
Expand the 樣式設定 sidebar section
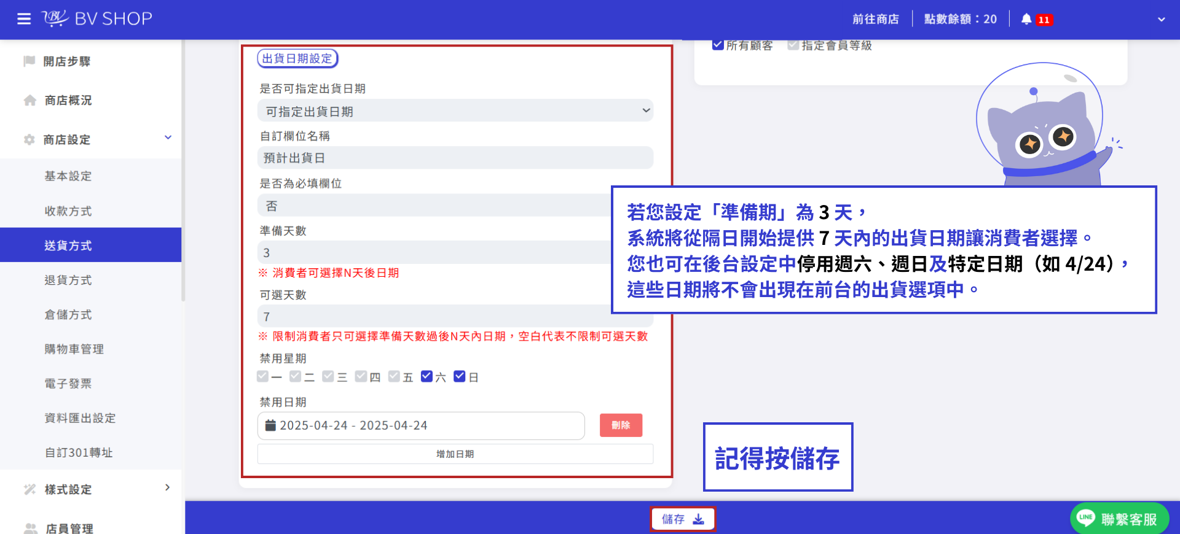coord(168,487)
